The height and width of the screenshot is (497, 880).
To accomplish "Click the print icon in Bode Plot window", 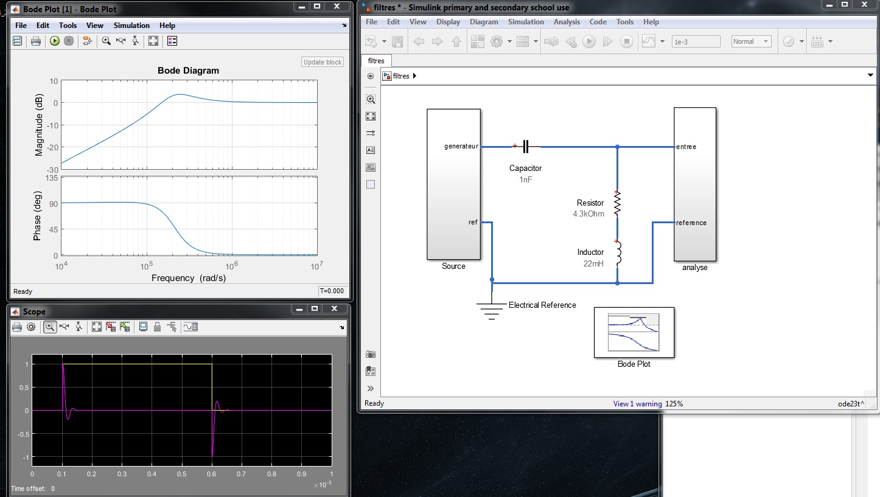I will tap(36, 41).
